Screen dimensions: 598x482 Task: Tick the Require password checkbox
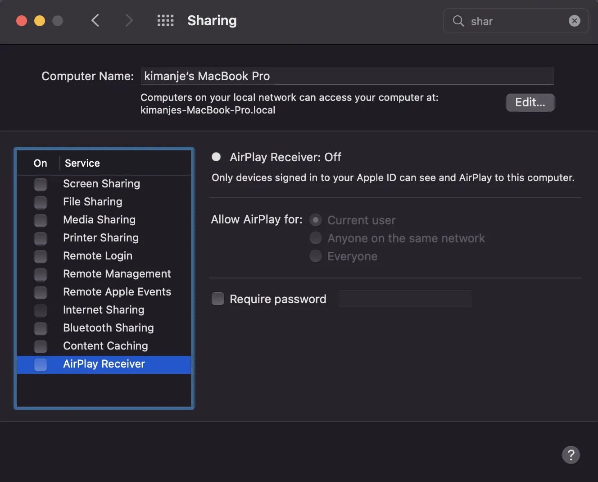point(218,299)
